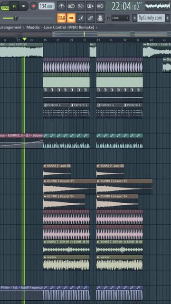Select the short audio clip at bar 32

pos(93,50)
